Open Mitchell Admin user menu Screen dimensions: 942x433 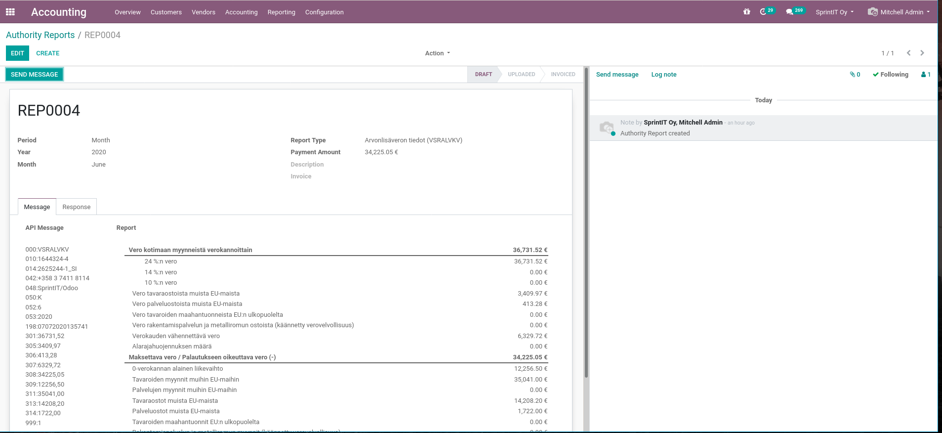899,12
